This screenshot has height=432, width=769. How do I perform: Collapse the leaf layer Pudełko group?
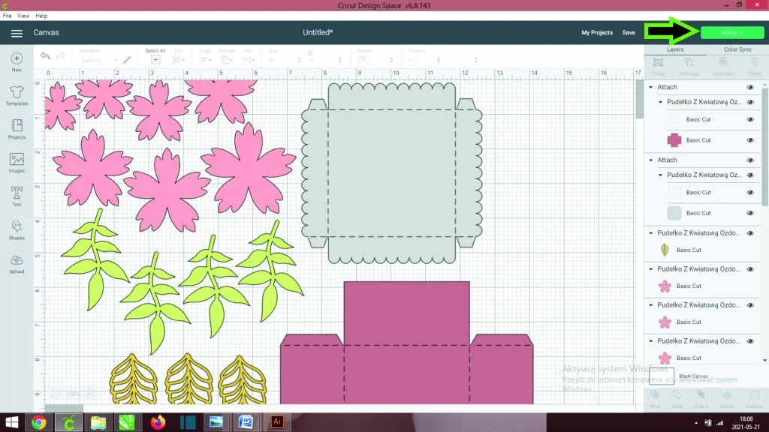pos(651,233)
